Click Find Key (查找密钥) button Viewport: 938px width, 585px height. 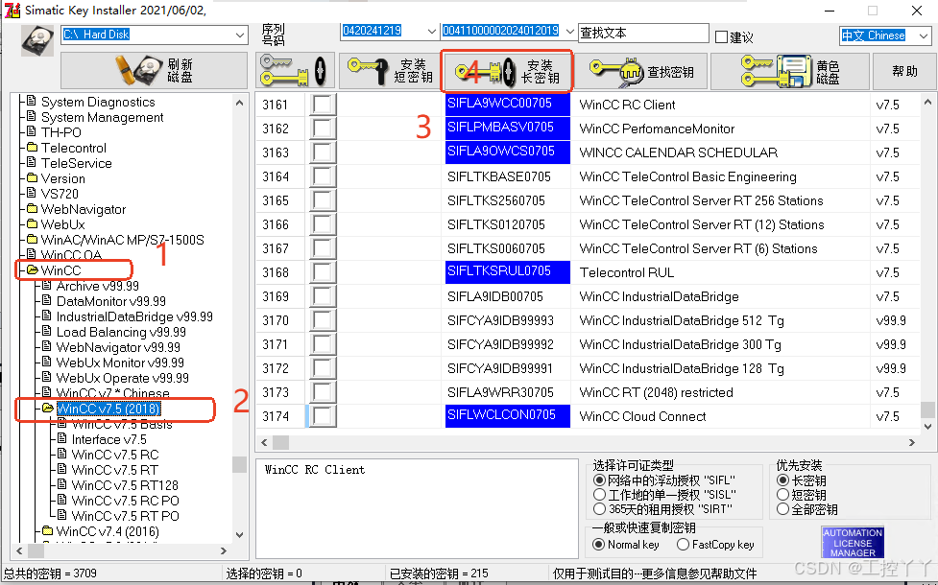640,71
